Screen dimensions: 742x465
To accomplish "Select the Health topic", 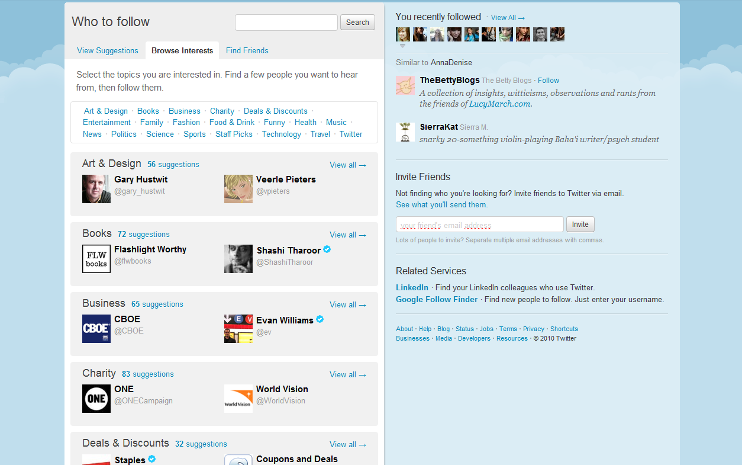I will pyautogui.click(x=305, y=122).
